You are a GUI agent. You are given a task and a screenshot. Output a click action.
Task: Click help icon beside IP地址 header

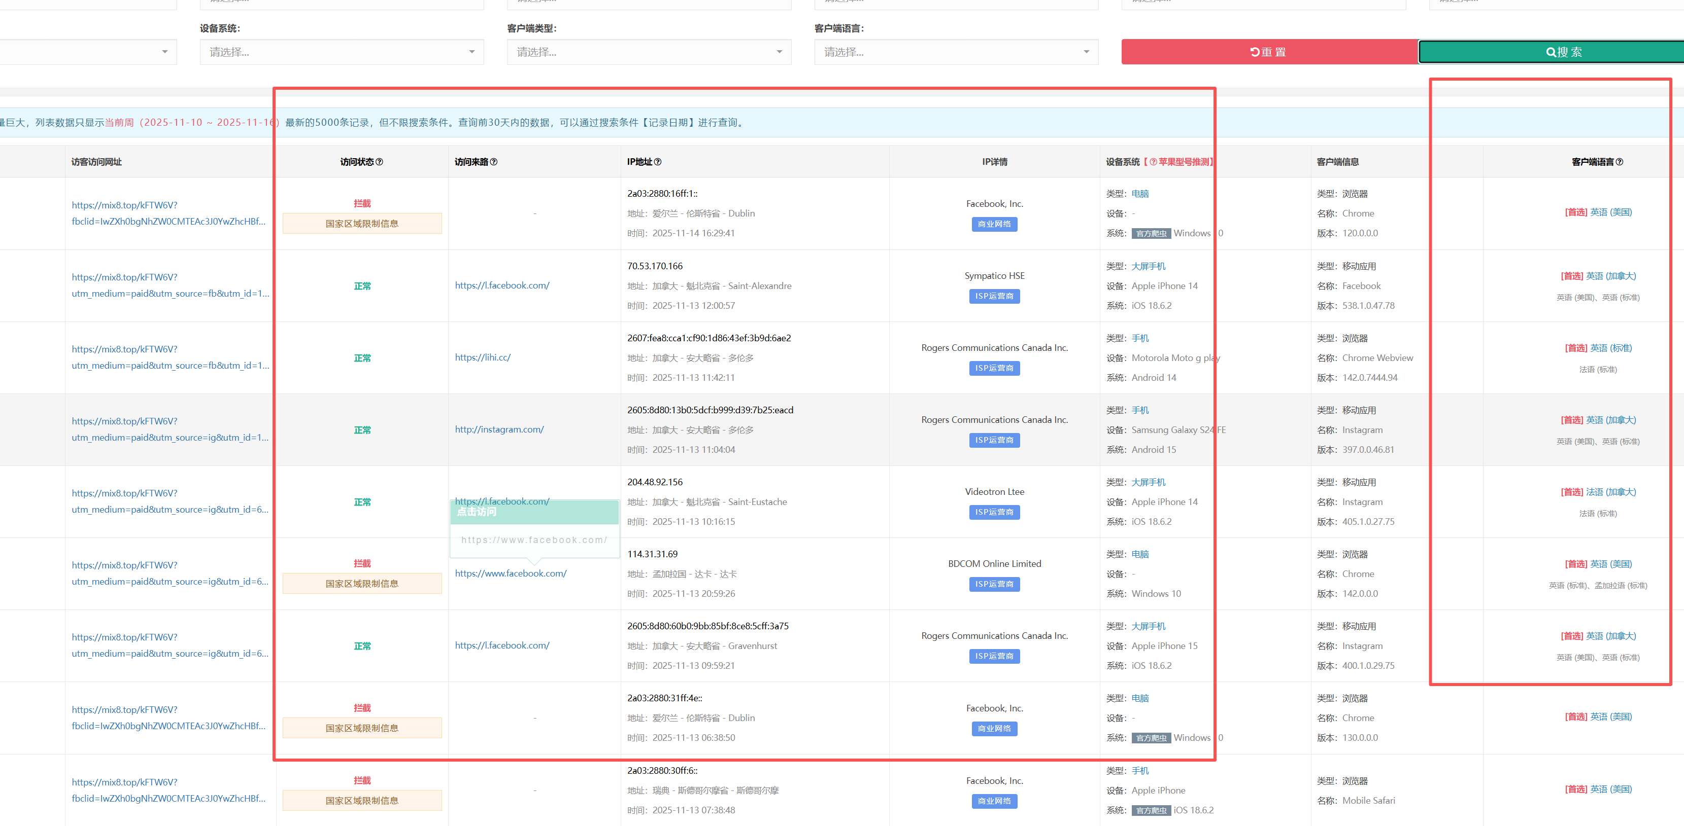tap(658, 162)
